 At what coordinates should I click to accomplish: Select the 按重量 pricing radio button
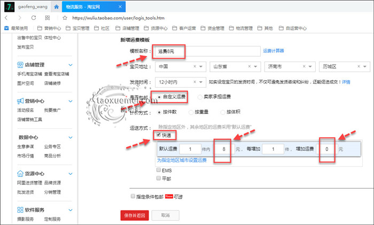[x=191, y=112]
